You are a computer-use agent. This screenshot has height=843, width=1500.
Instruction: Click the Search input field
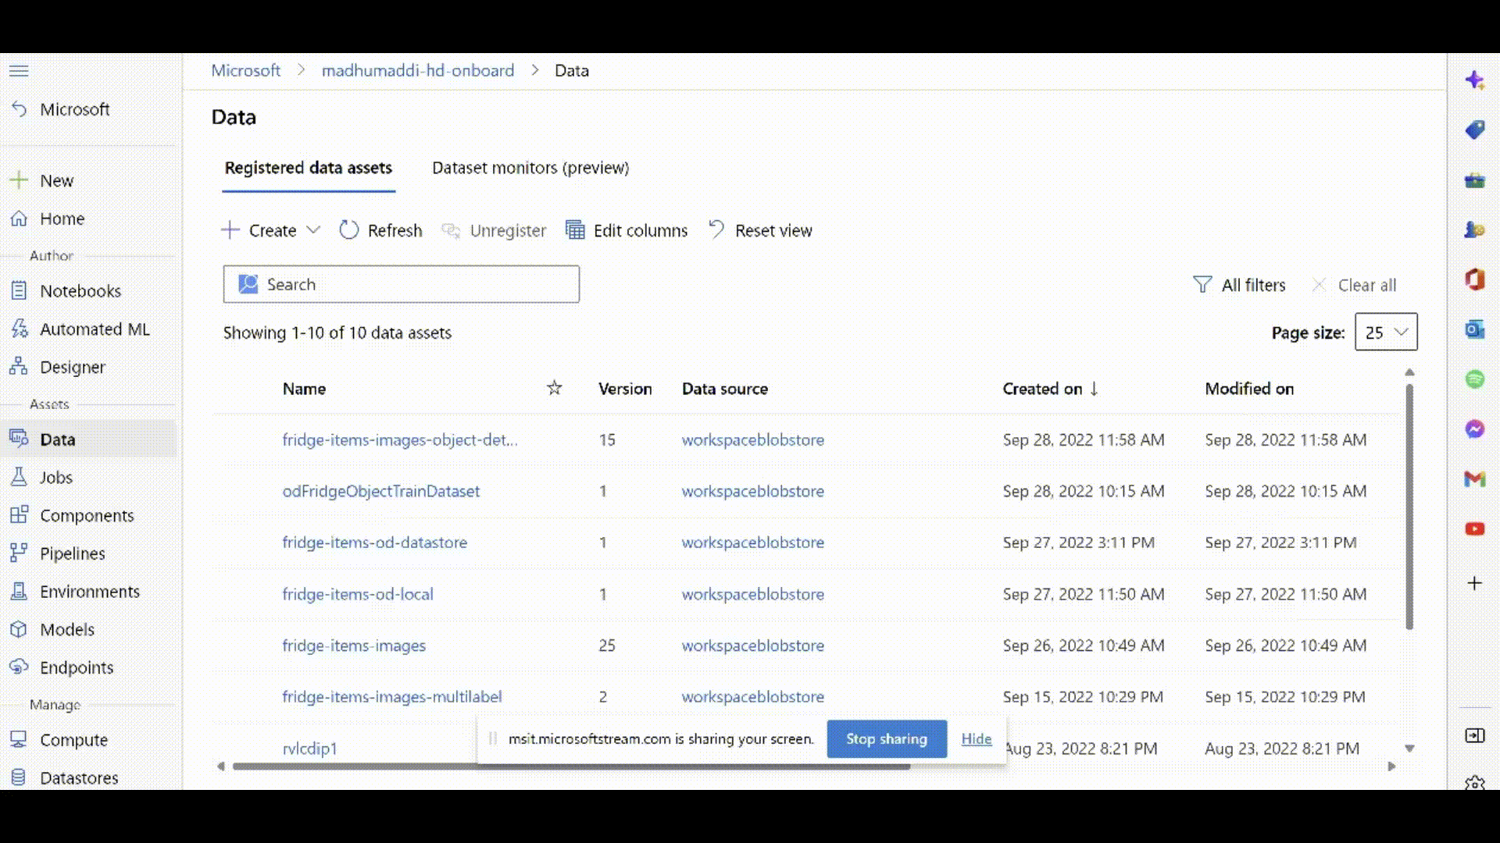point(401,284)
